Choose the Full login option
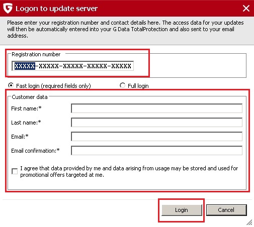This screenshot has width=254, height=227. point(122,85)
